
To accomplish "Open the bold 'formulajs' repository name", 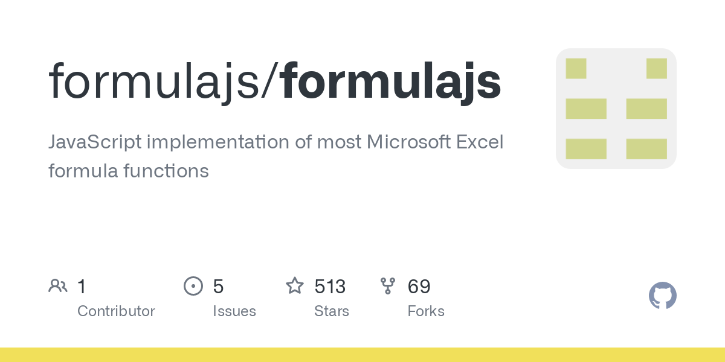I will click(x=391, y=82).
